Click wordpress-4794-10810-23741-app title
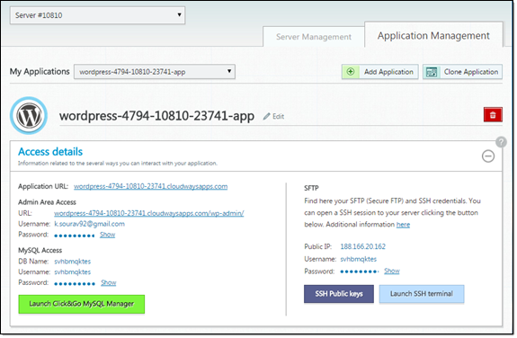 coord(157,116)
